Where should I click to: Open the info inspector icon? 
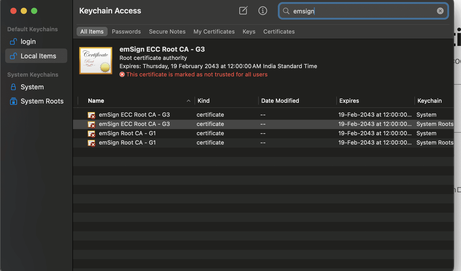263,11
